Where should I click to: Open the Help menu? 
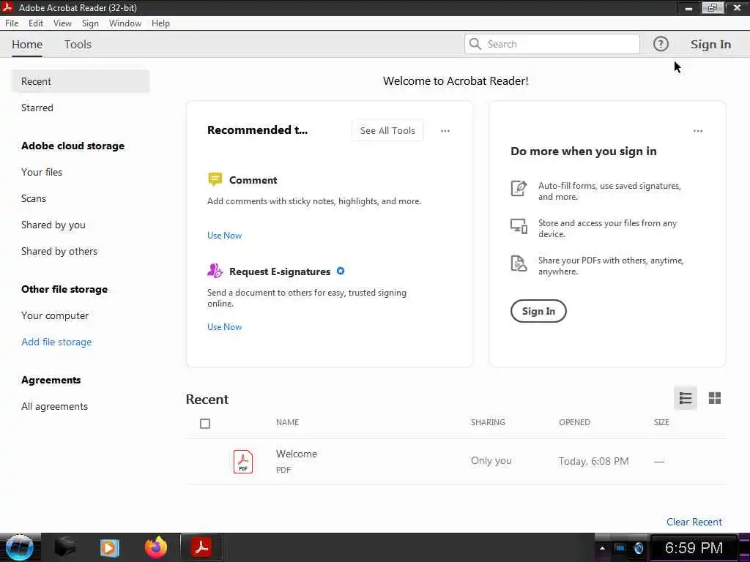click(x=160, y=23)
